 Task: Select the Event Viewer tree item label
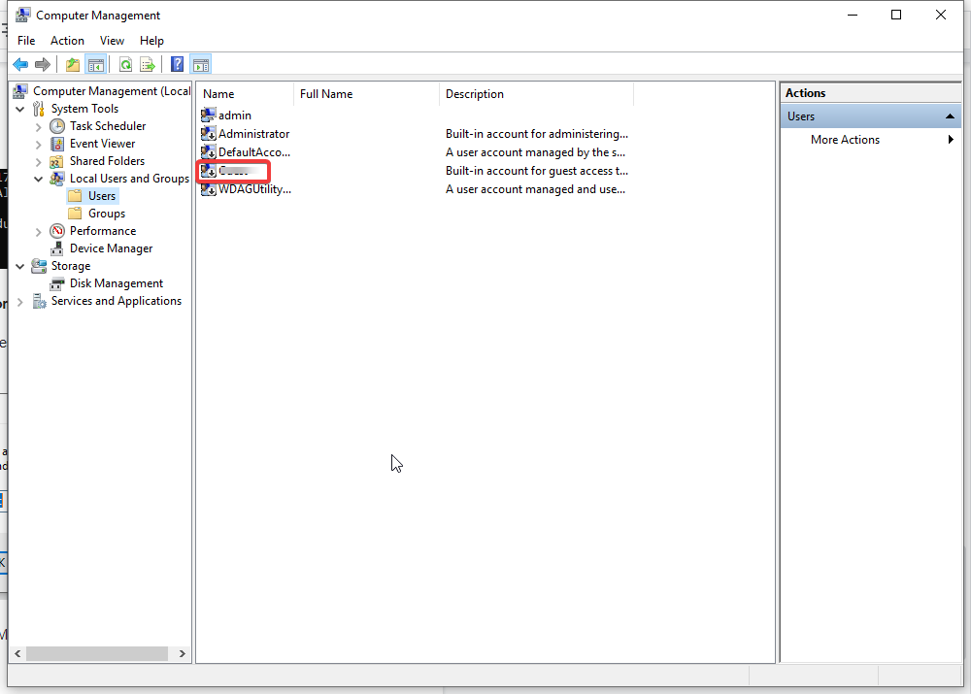point(102,144)
